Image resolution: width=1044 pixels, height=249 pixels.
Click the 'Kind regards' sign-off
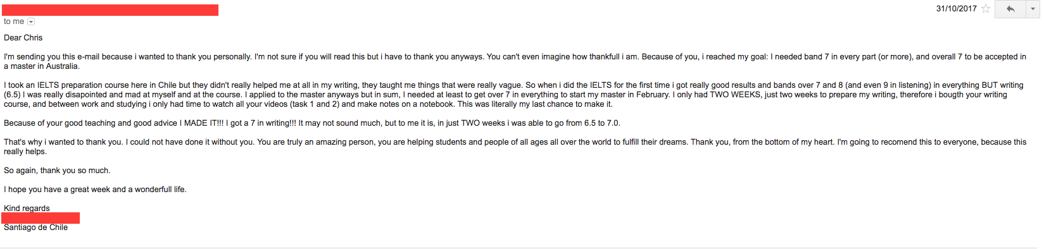(27, 209)
